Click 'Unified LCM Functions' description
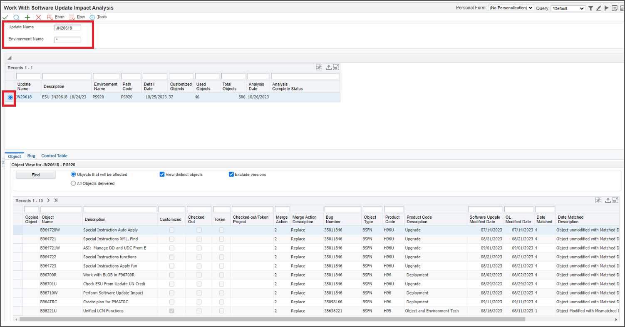 [x=103, y=311]
